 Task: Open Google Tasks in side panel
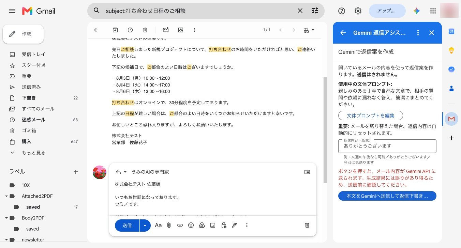point(451,69)
